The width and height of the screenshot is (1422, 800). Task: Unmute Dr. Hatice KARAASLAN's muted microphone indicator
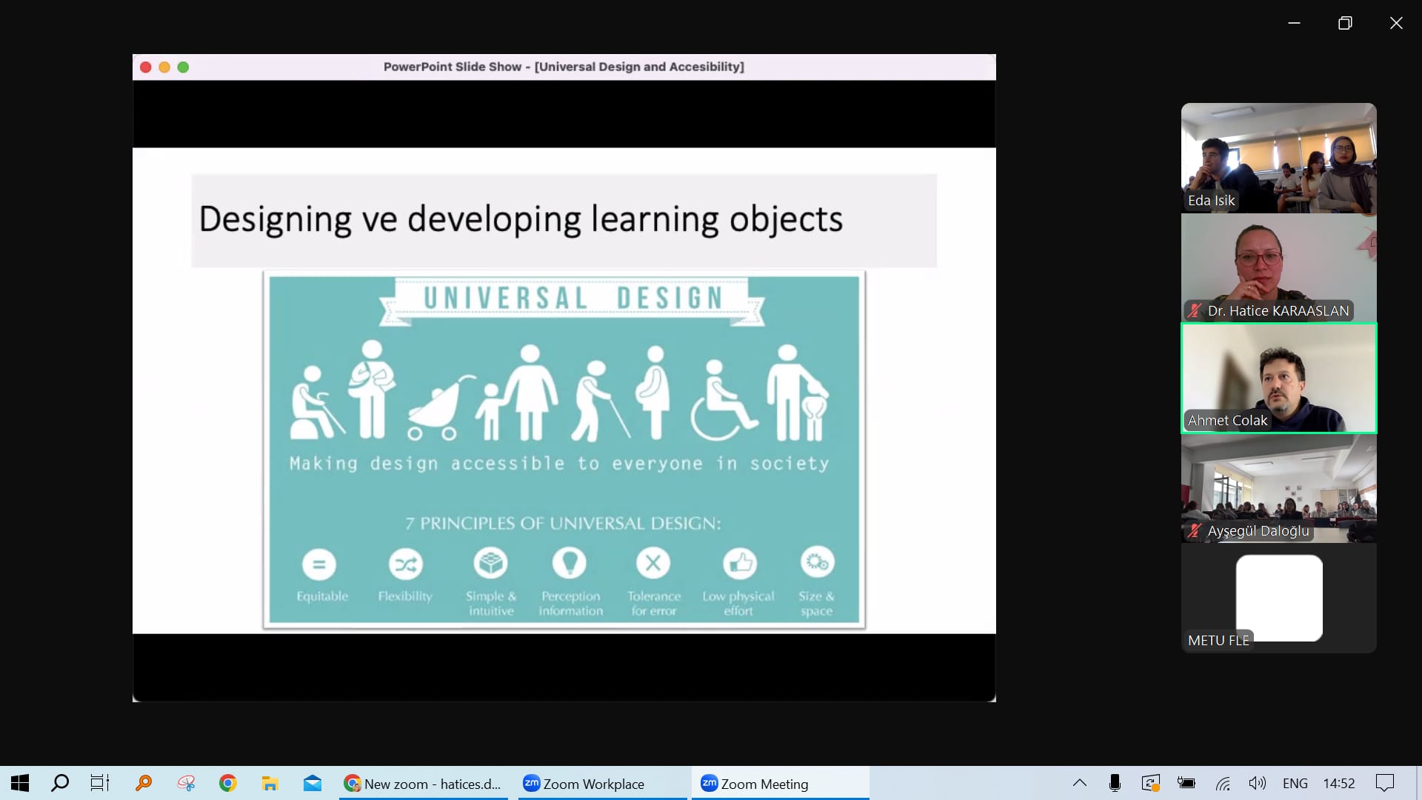(x=1195, y=311)
